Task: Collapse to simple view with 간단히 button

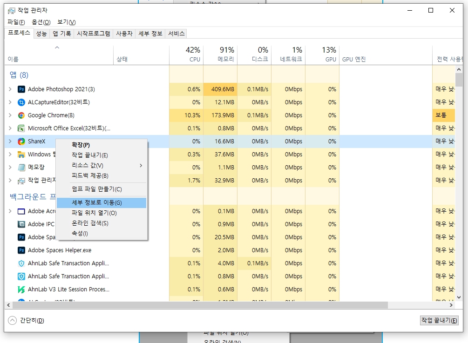Action: pyautogui.click(x=26, y=320)
